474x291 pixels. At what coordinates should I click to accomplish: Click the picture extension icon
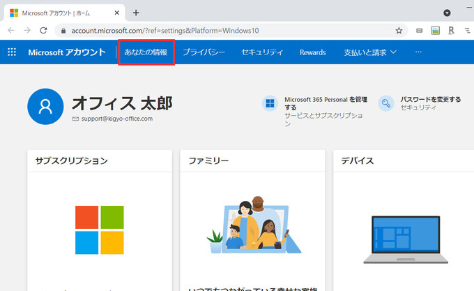click(435, 31)
